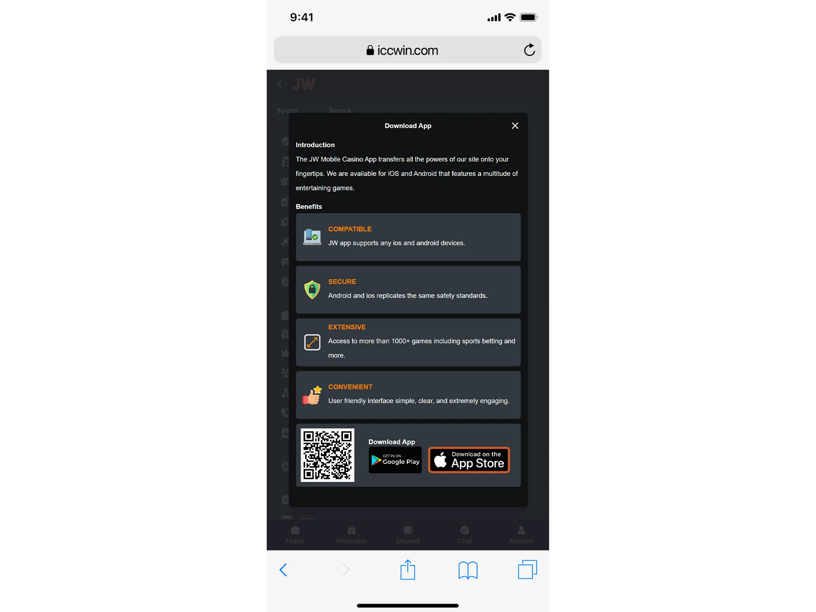Click the Google Play download icon
Screen dimensions: 816x612
pos(394,460)
